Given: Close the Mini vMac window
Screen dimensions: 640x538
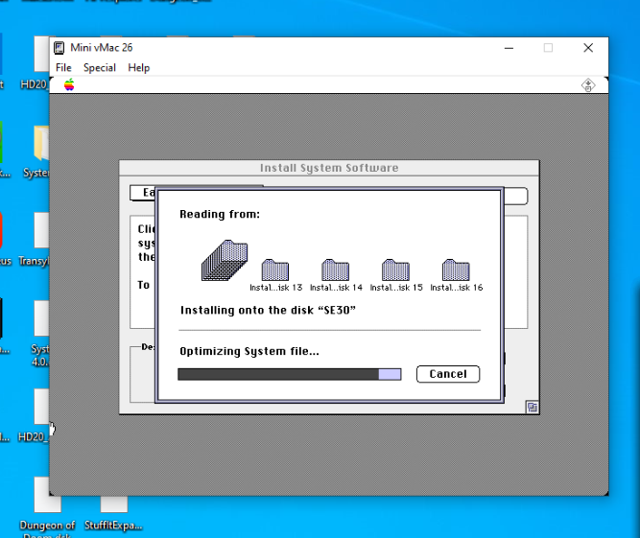Looking at the screenshot, I should (x=588, y=48).
